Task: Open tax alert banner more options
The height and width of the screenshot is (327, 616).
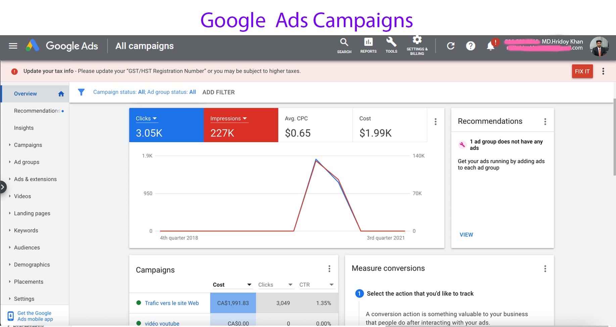Action: click(x=603, y=71)
